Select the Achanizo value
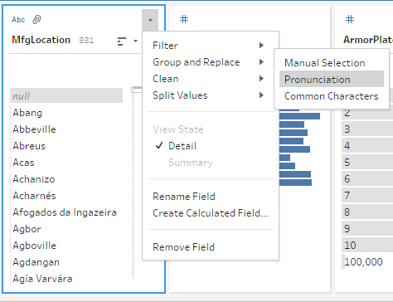The height and width of the screenshot is (302, 393). [66, 179]
